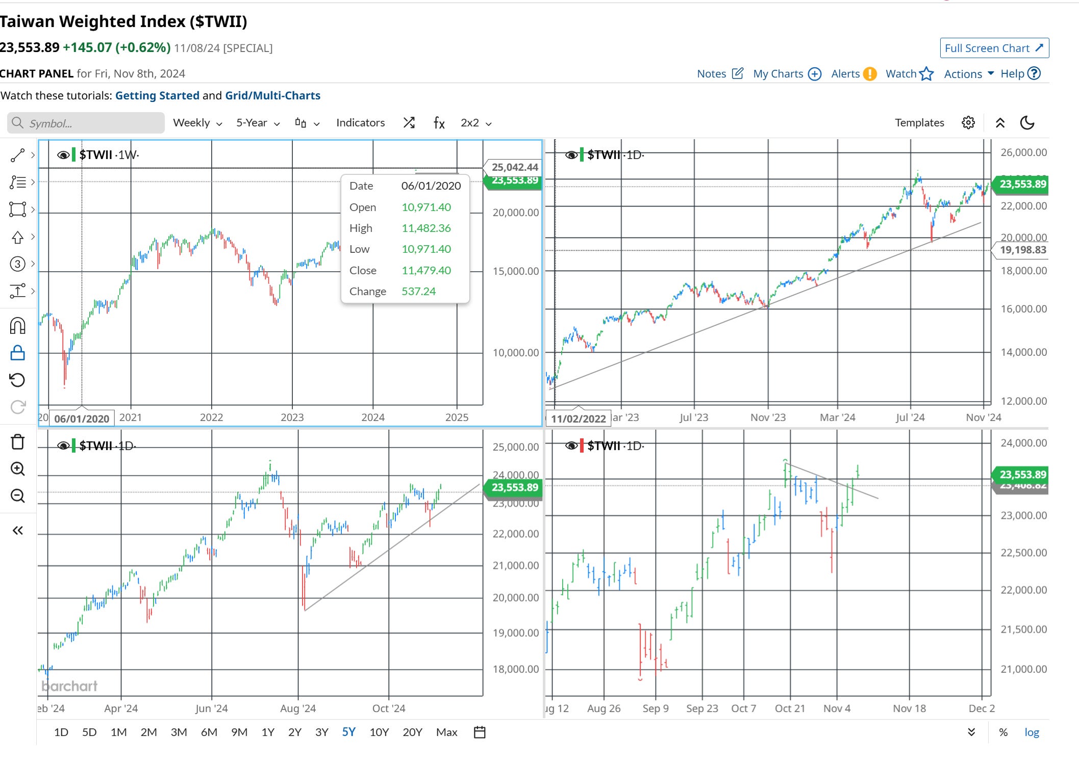This screenshot has width=1079, height=760.
Task: Activate the magnet snap tool
Action: pos(17,325)
